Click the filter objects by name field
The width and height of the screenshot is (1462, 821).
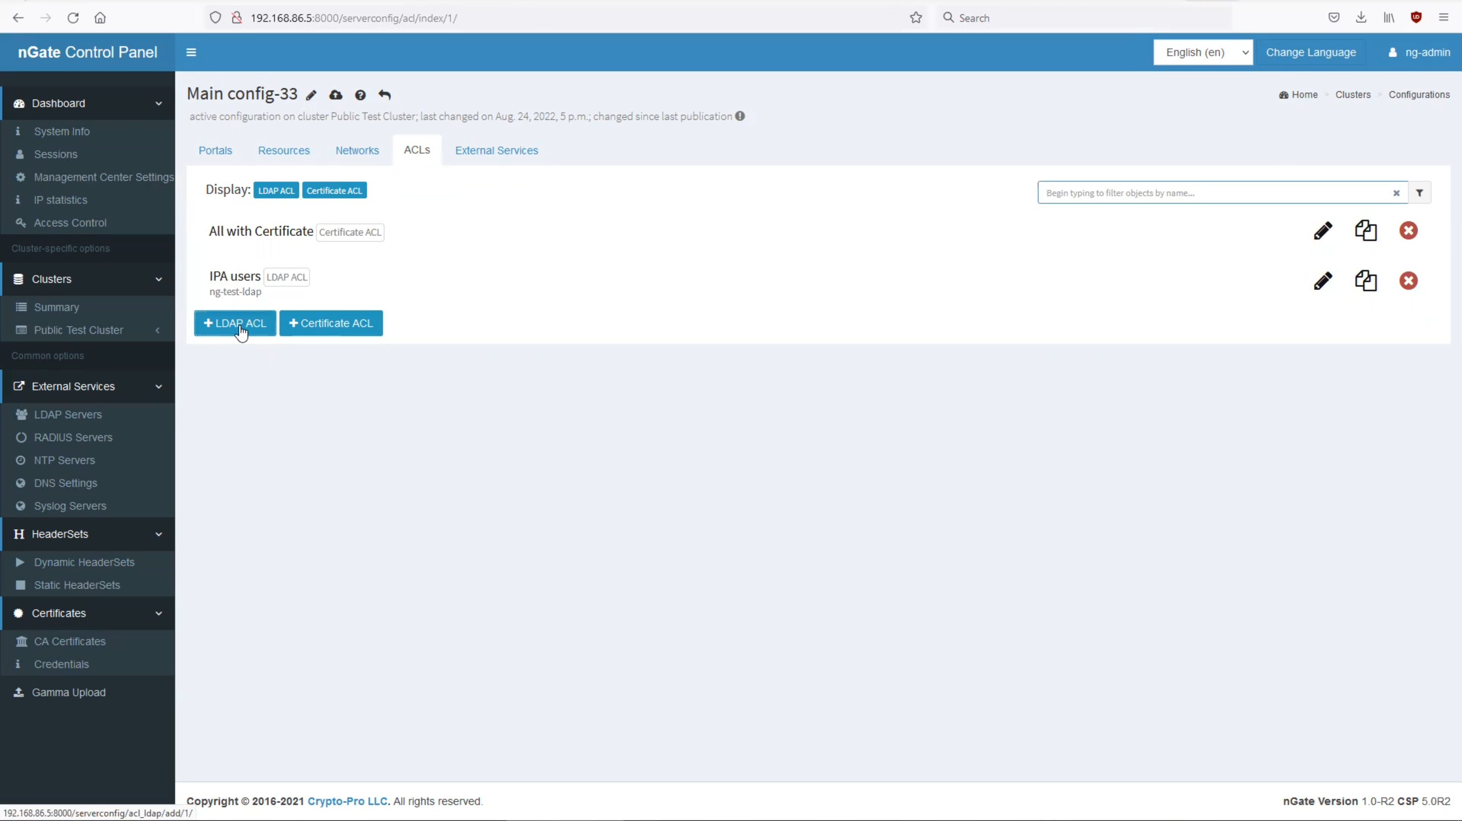[x=1215, y=193]
